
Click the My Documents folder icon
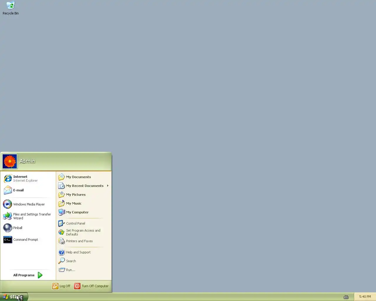coord(61,177)
